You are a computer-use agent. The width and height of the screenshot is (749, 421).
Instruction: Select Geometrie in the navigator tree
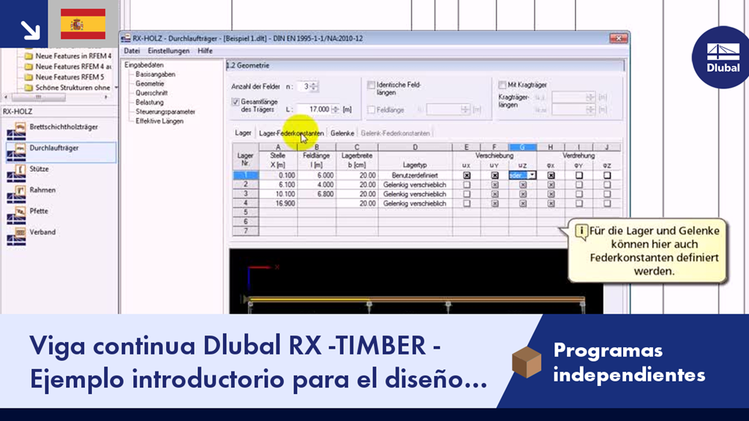(149, 83)
